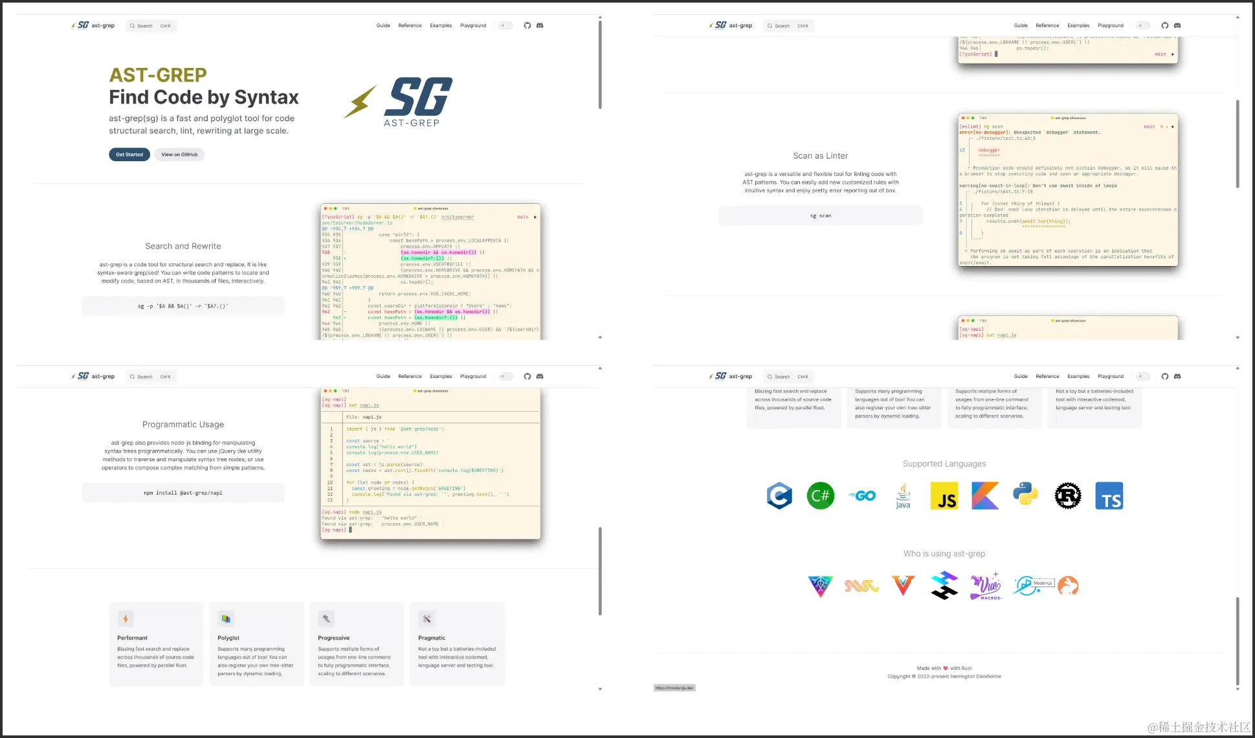Click the Pragmatic tools card icon

(427, 619)
